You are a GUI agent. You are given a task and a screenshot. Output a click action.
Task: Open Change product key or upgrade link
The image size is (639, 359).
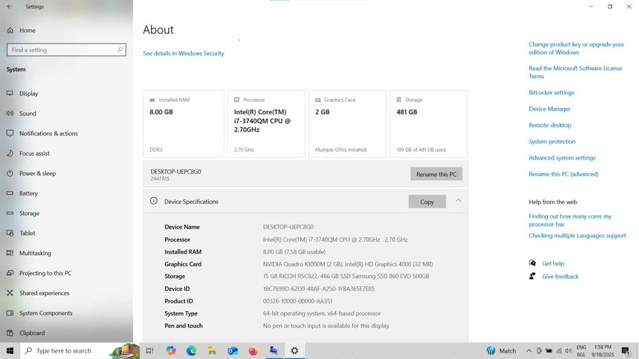pyautogui.click(x=576, y=48)
